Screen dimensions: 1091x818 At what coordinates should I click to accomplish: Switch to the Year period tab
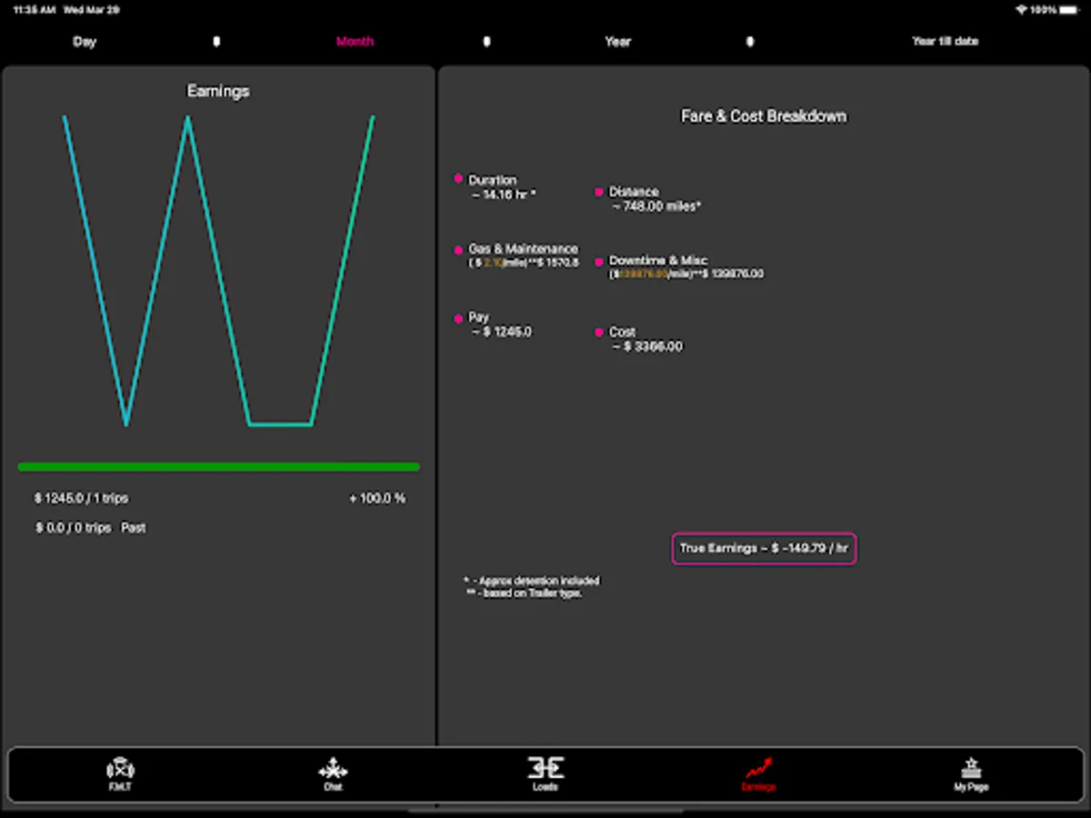pyautogui.click(x=618, y=41)
